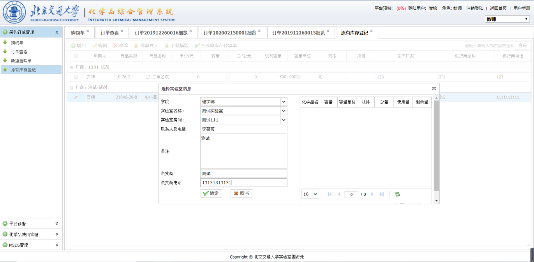This screenshot has width=534, height=262.
Task: Uncheck the selected 测试-试剂 row checkbox
Action: (x=76, y=97)
